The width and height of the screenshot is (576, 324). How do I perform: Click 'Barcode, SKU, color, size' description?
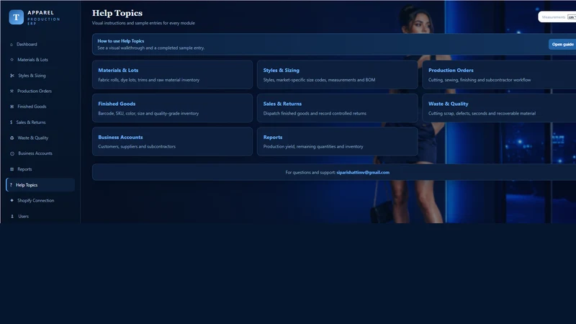tap(148, 114)
